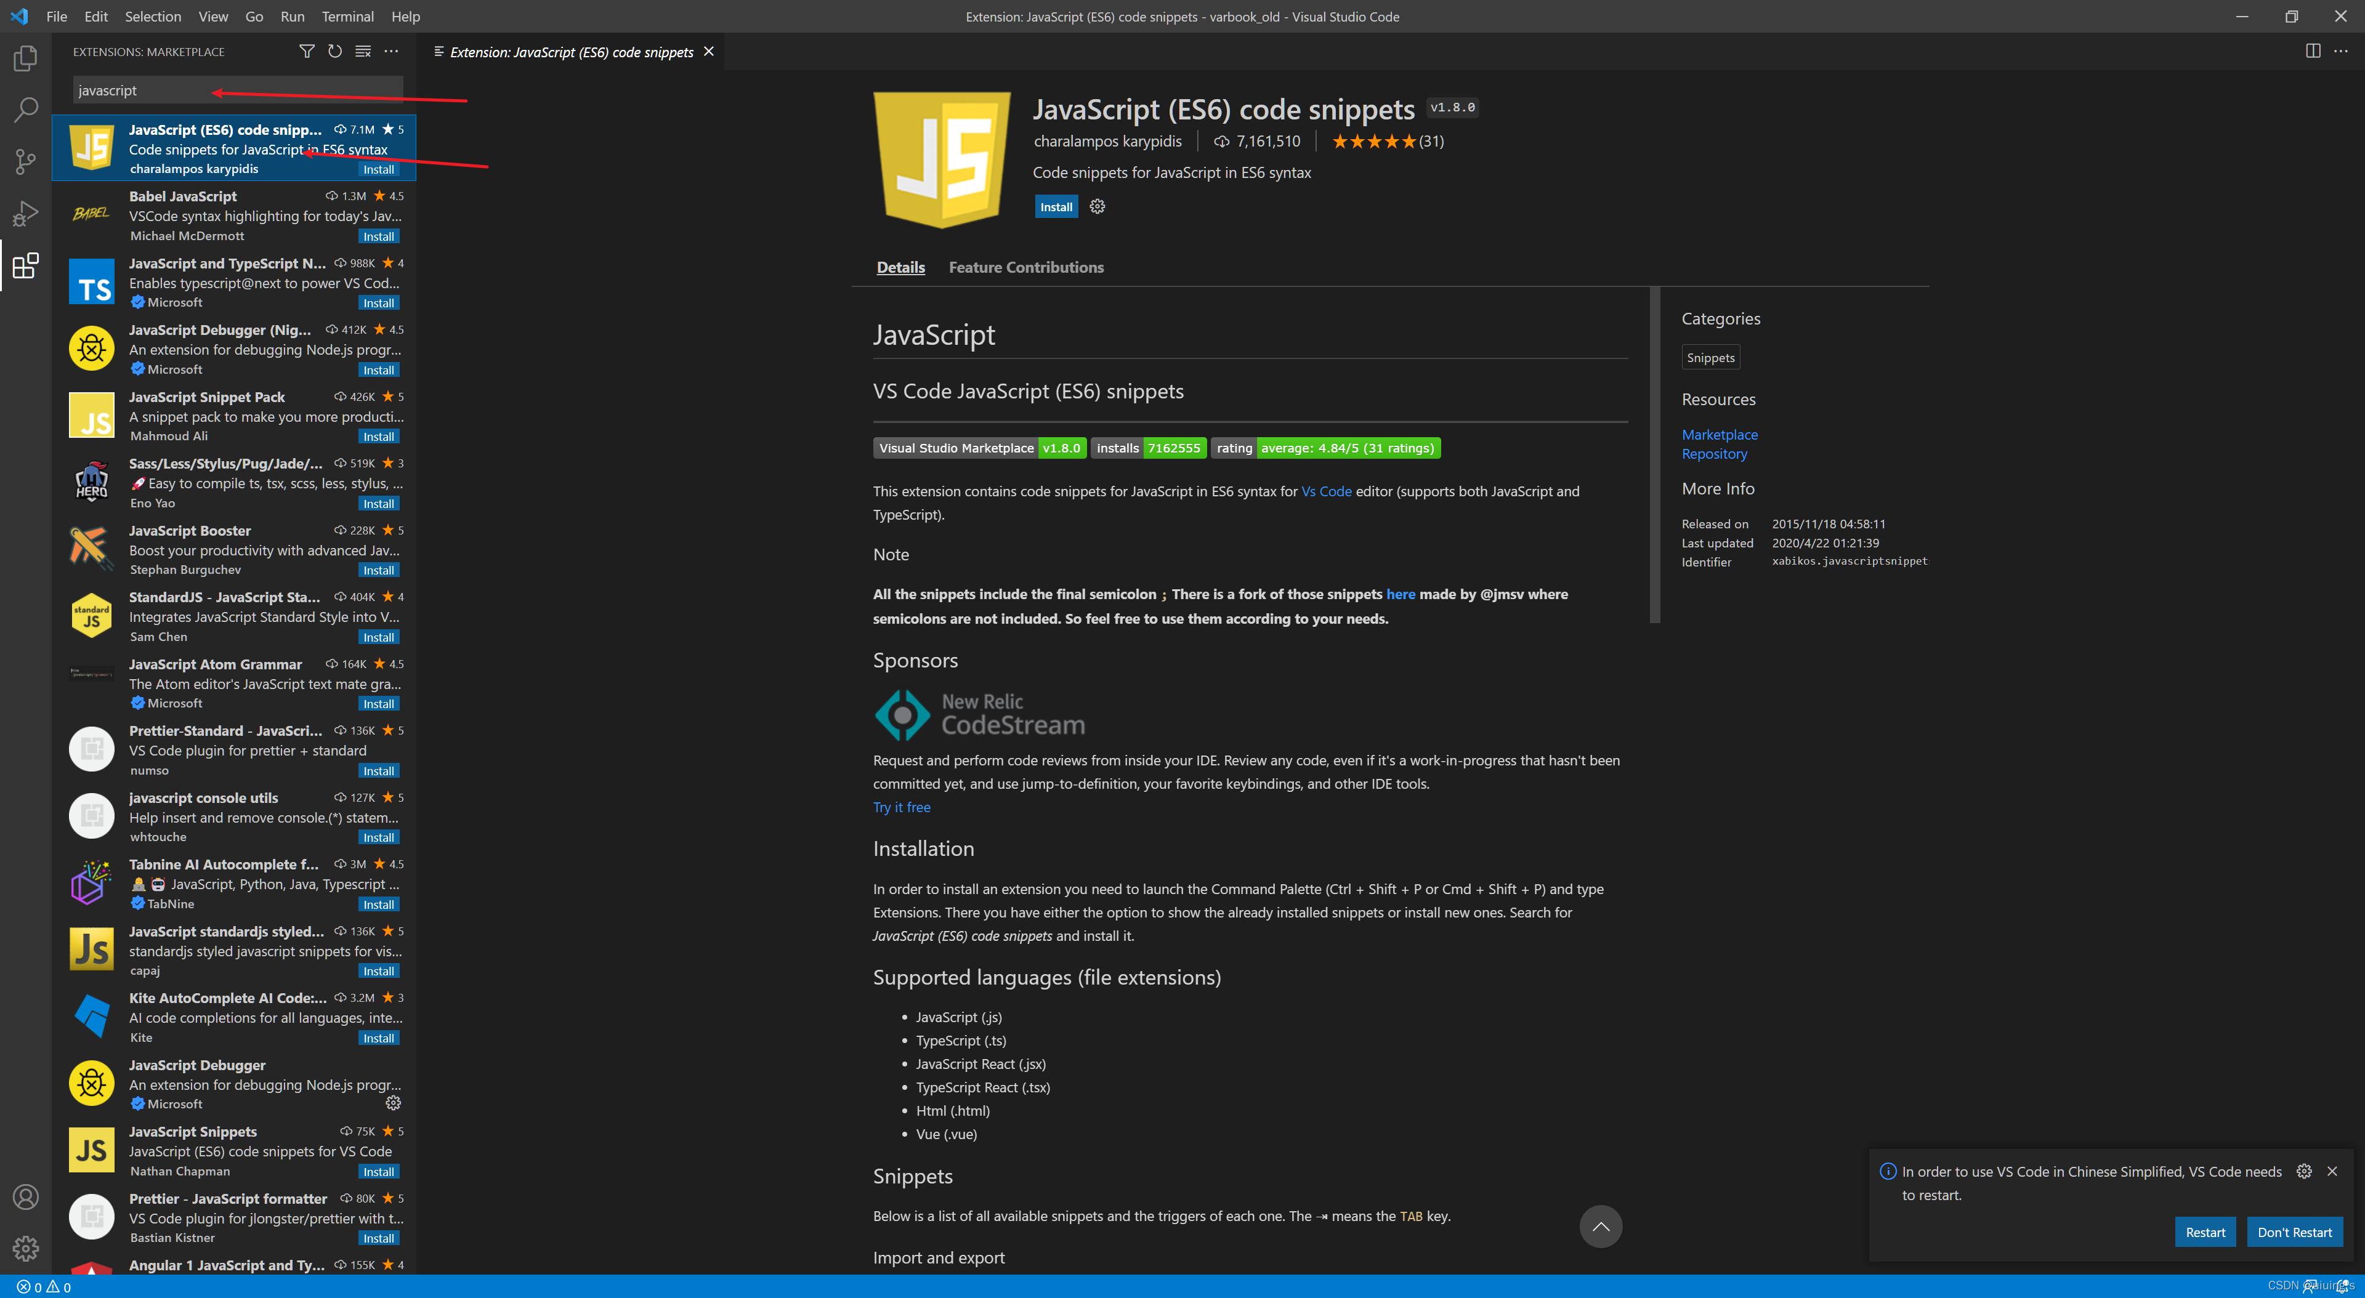Install Prettier - JavaScript formatter extension
The width and height of the screenshot is (2365, 1298).
378,1238
